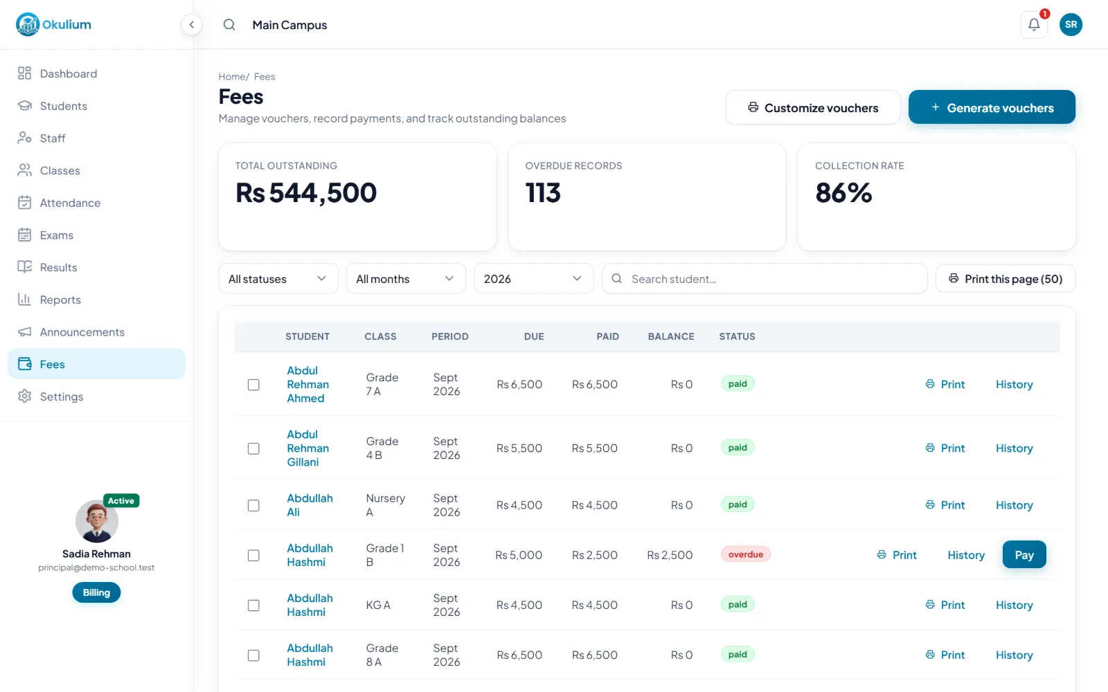Click the Dashboard grid icon in sidebar

(24, 73)
